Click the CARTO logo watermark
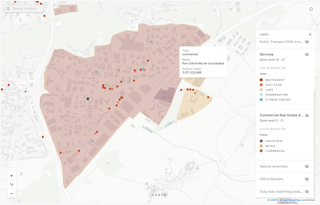This screenshot has height=205, width=320. (159, 195)
